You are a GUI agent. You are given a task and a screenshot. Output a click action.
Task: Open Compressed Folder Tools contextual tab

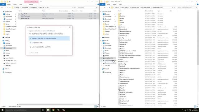pos(31,2)
